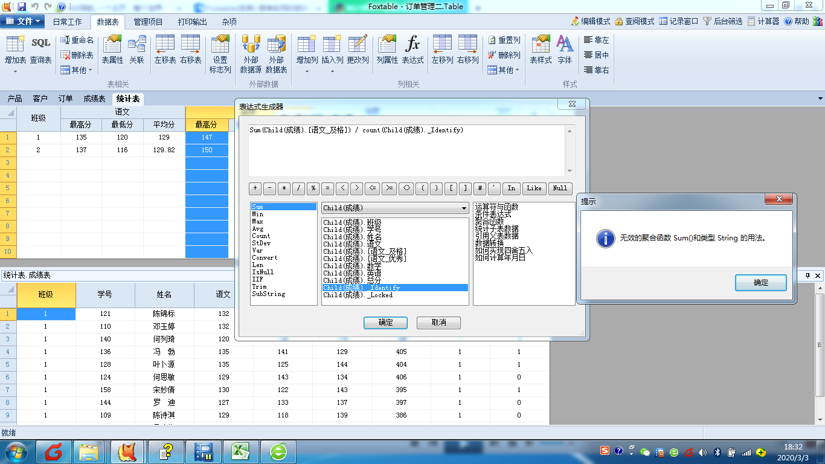This screenshot has width=825, height=464.
Task: Open the 成绩表 table tab
Action: point(94,99)
